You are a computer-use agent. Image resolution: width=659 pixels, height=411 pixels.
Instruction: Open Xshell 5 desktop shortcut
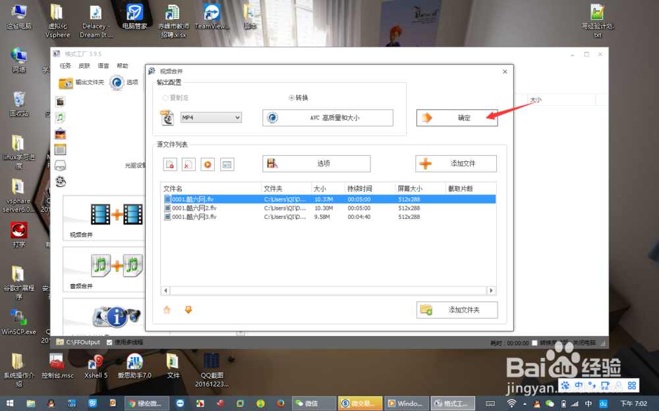coord(96,366)
